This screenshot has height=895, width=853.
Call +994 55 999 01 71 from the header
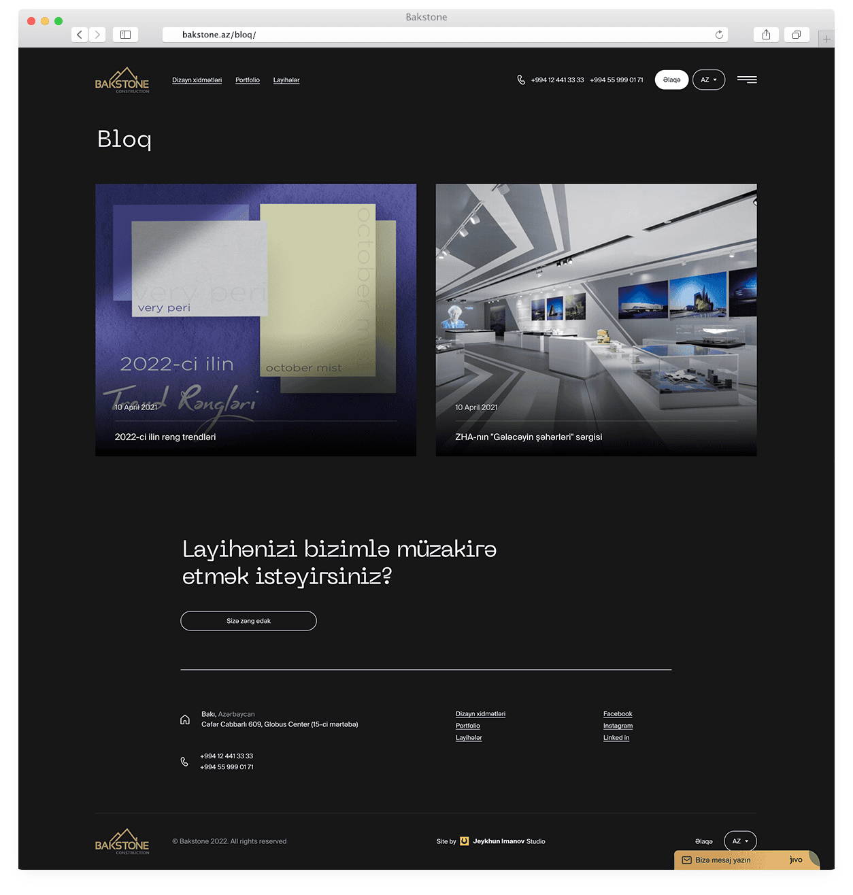616,80
